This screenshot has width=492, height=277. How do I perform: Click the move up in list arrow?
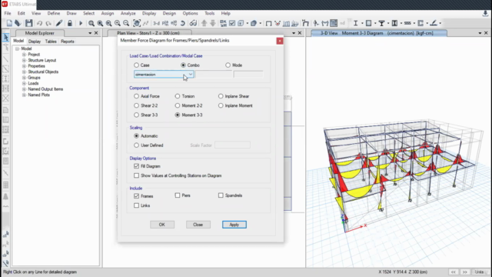tap(204, 23)
